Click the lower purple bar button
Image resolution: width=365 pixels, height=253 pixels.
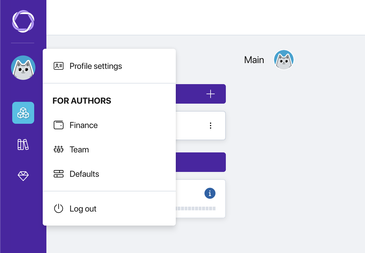(201, 162)
